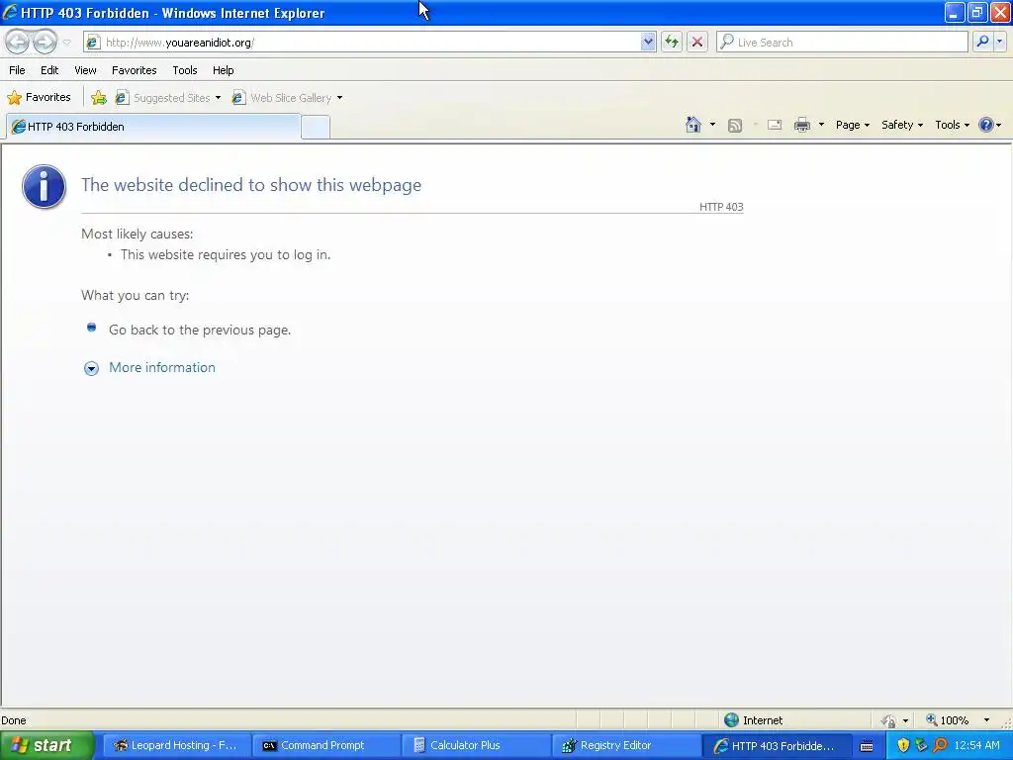Click the Home icon in command bar
Image resolution: width=1013 pixels, height=760 pixels.
click(693, 125)
